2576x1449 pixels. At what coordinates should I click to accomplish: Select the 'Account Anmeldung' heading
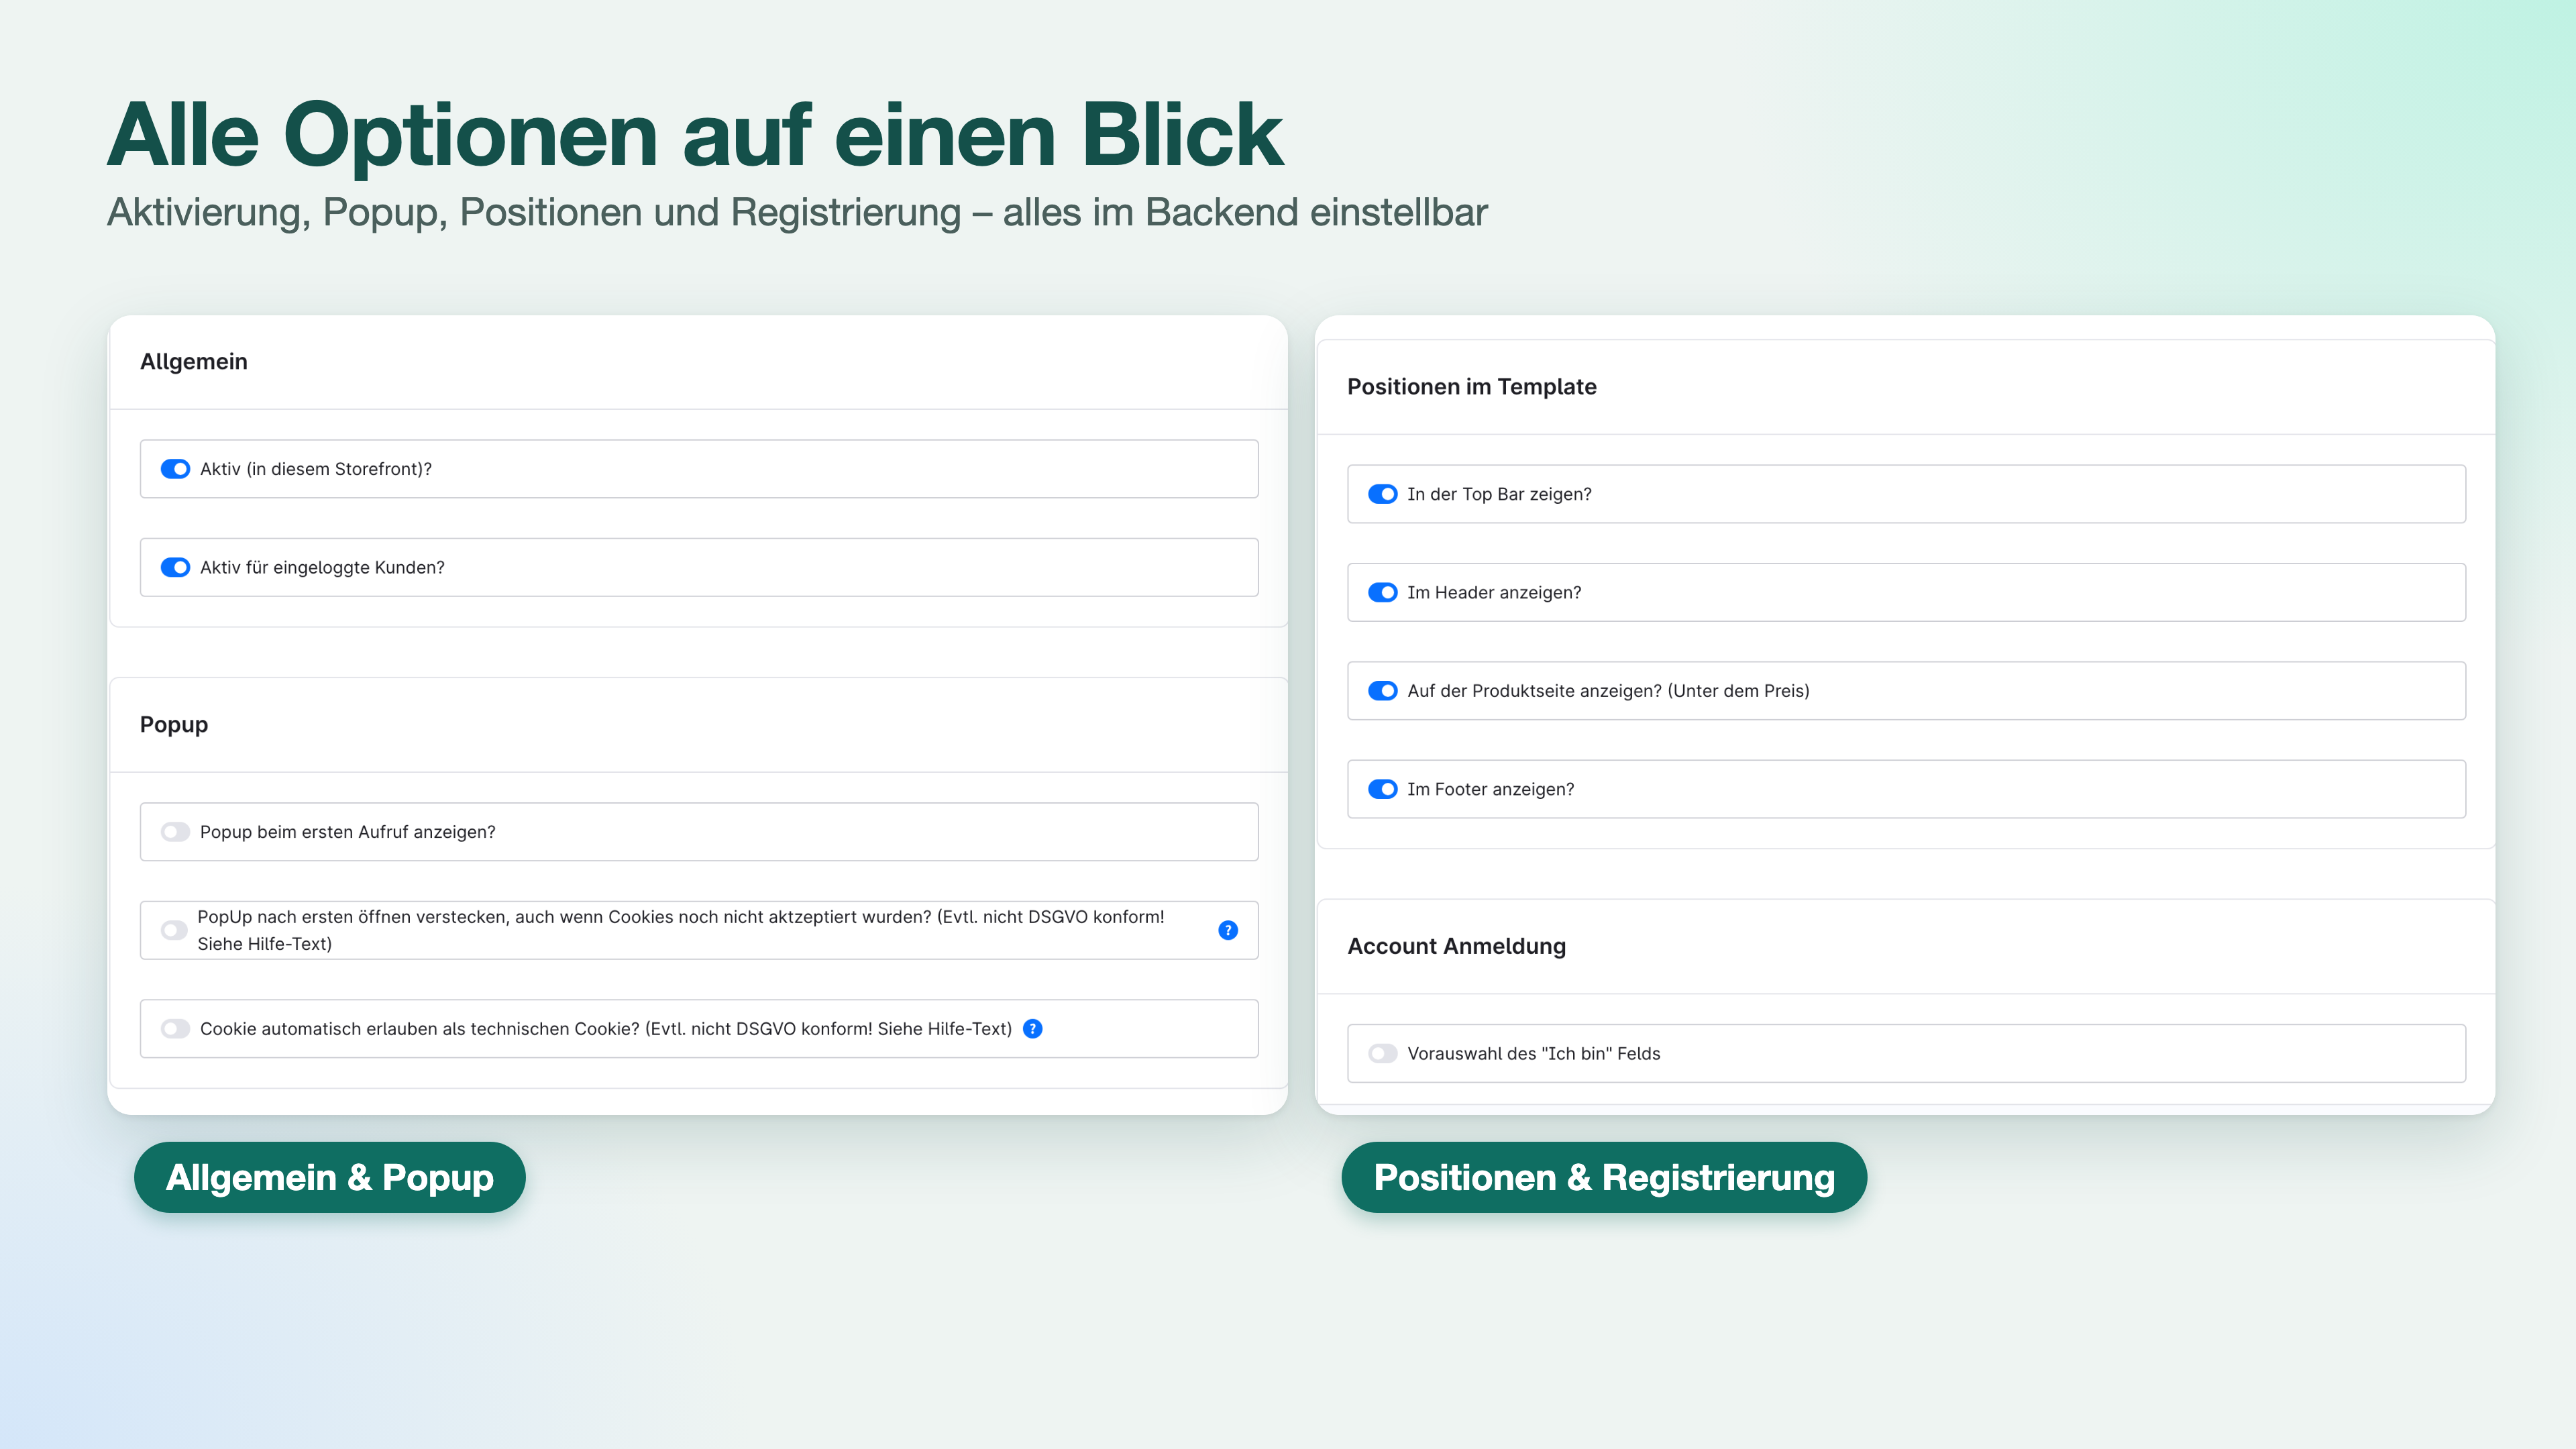click(x=1456, y=946)
